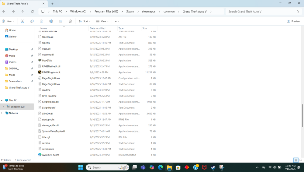Toggle the Preview pane

point(293,21)
